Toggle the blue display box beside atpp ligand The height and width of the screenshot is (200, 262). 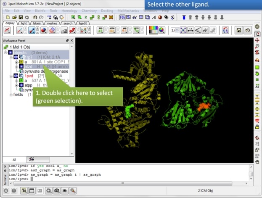tap(21, 85)
